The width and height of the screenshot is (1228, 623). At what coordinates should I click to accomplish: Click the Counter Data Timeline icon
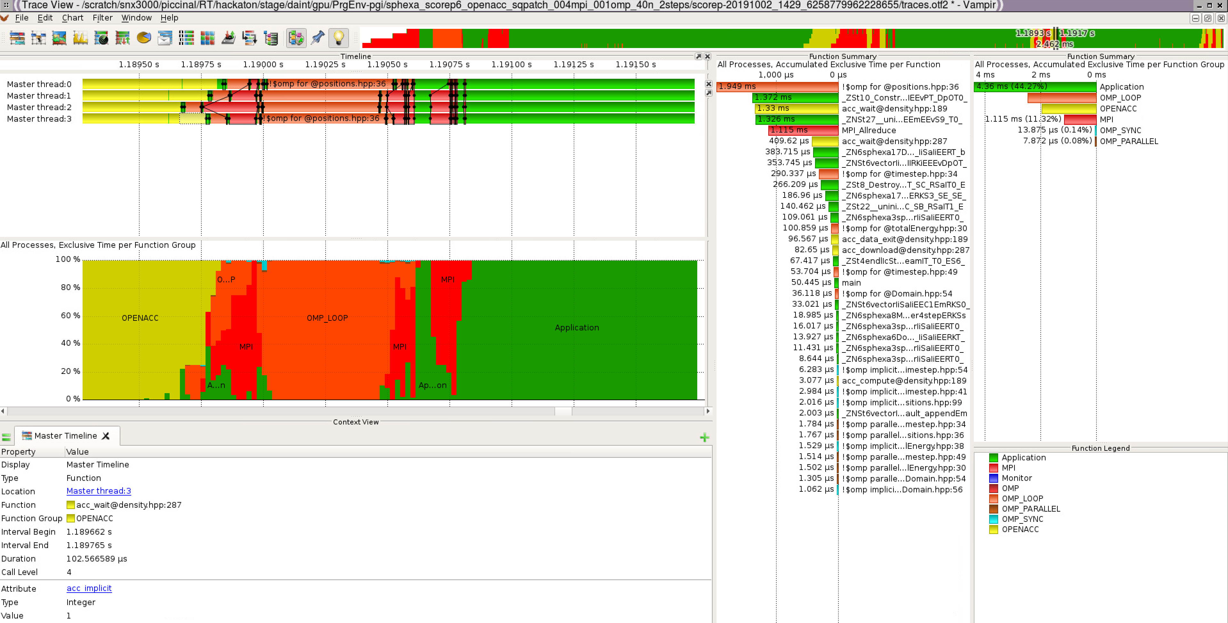click(81, 38)
